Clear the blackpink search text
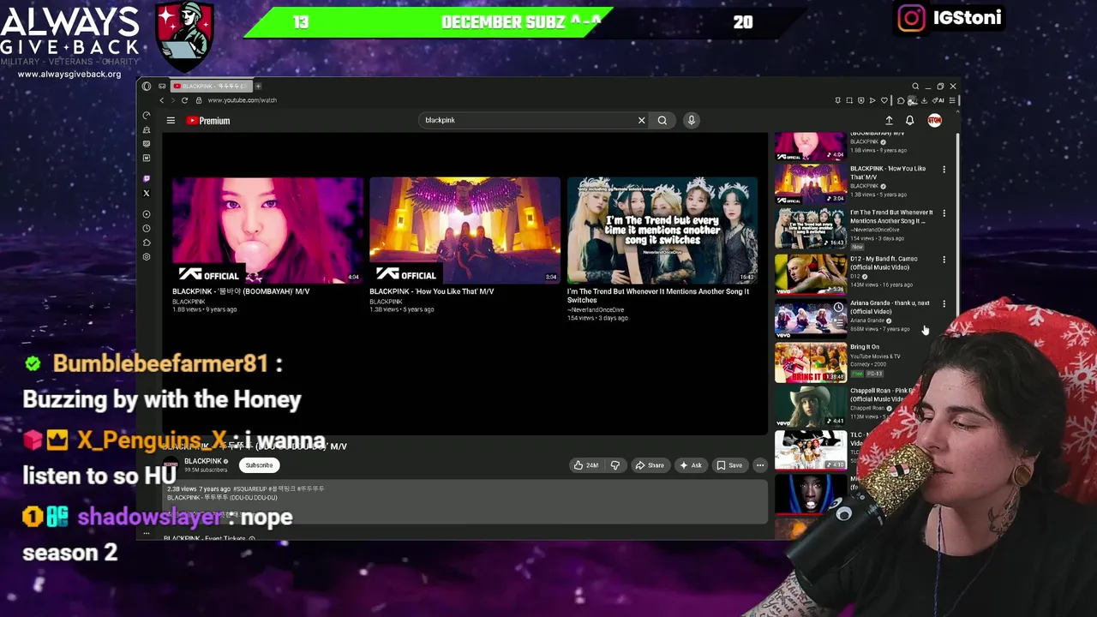Image resolution: width=1097 pixels, height=617 pixels. pos(641,120)
